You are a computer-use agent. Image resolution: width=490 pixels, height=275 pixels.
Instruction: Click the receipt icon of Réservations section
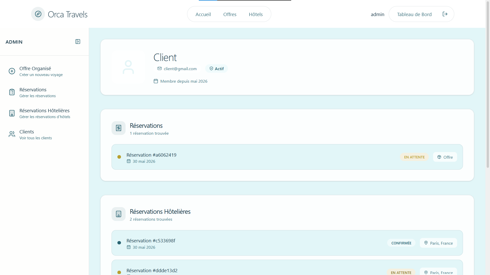pos(118,128)
